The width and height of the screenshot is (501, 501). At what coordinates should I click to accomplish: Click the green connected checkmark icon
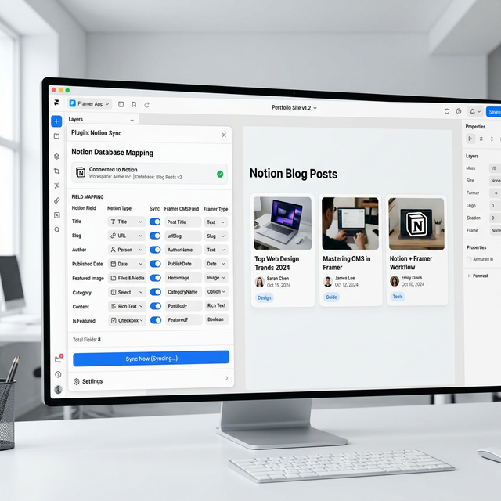tap(220, 174)
